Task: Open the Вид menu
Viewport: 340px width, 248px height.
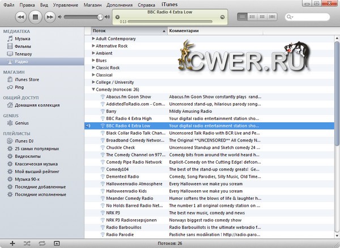Action: (44, 5)
